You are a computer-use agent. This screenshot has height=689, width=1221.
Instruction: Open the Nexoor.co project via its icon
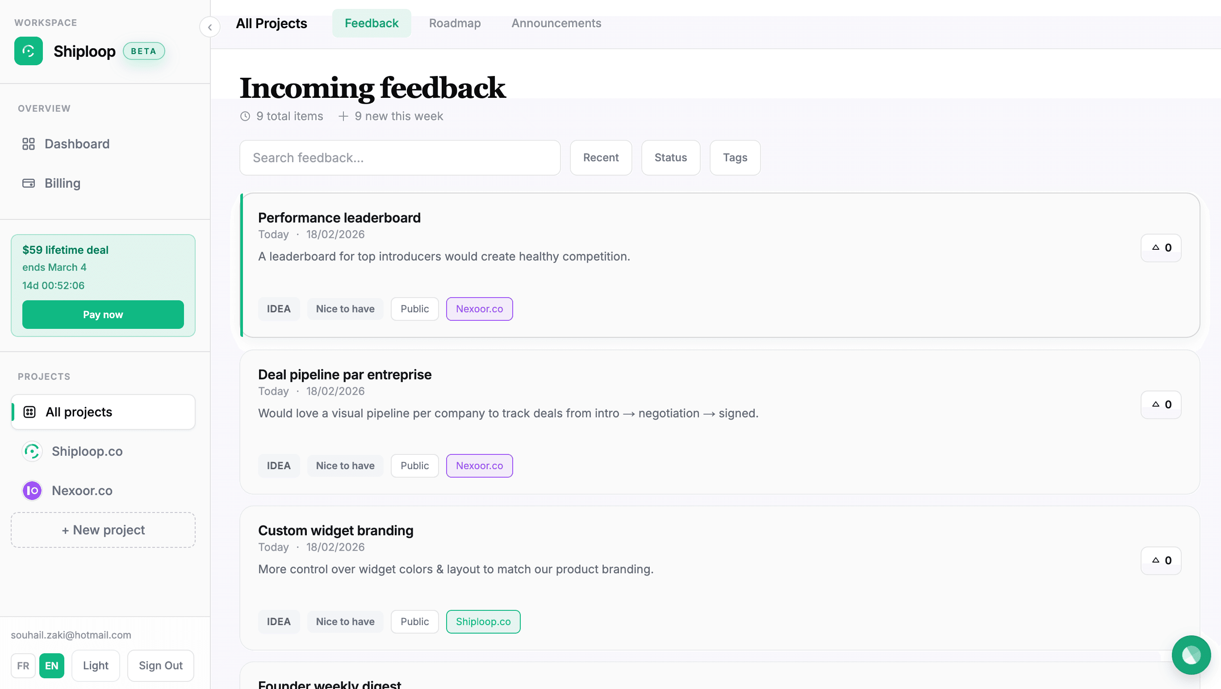[x=32, y=490]
